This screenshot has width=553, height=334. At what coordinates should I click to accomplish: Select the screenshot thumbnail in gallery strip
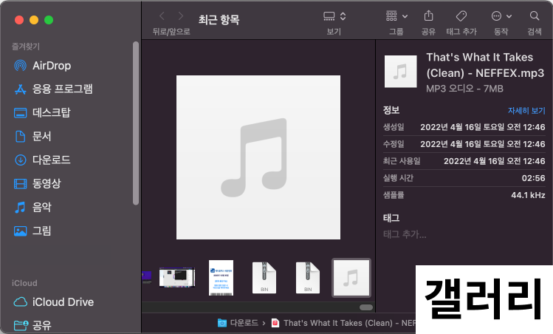pos(176,278)
